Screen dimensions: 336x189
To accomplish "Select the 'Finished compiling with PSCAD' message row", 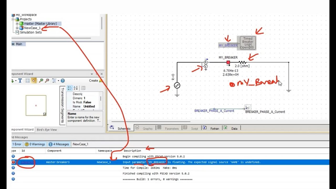I will [170, 174].
